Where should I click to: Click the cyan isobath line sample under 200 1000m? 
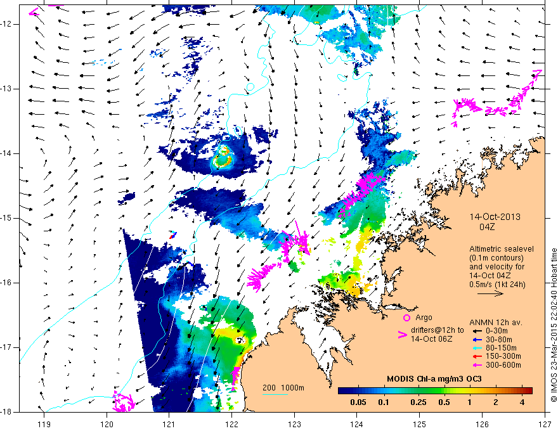click(x=275, y=394)
